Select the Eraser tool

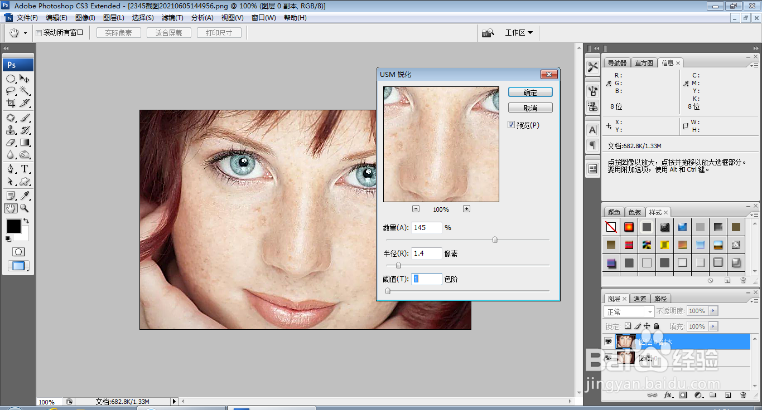(x=11, y=143)
